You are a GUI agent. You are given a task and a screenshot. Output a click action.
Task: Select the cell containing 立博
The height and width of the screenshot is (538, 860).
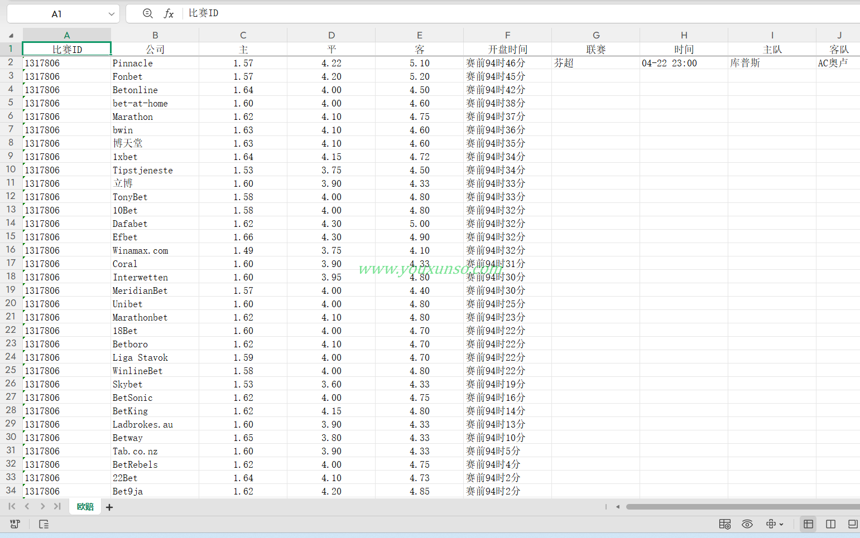coord(155,183)
